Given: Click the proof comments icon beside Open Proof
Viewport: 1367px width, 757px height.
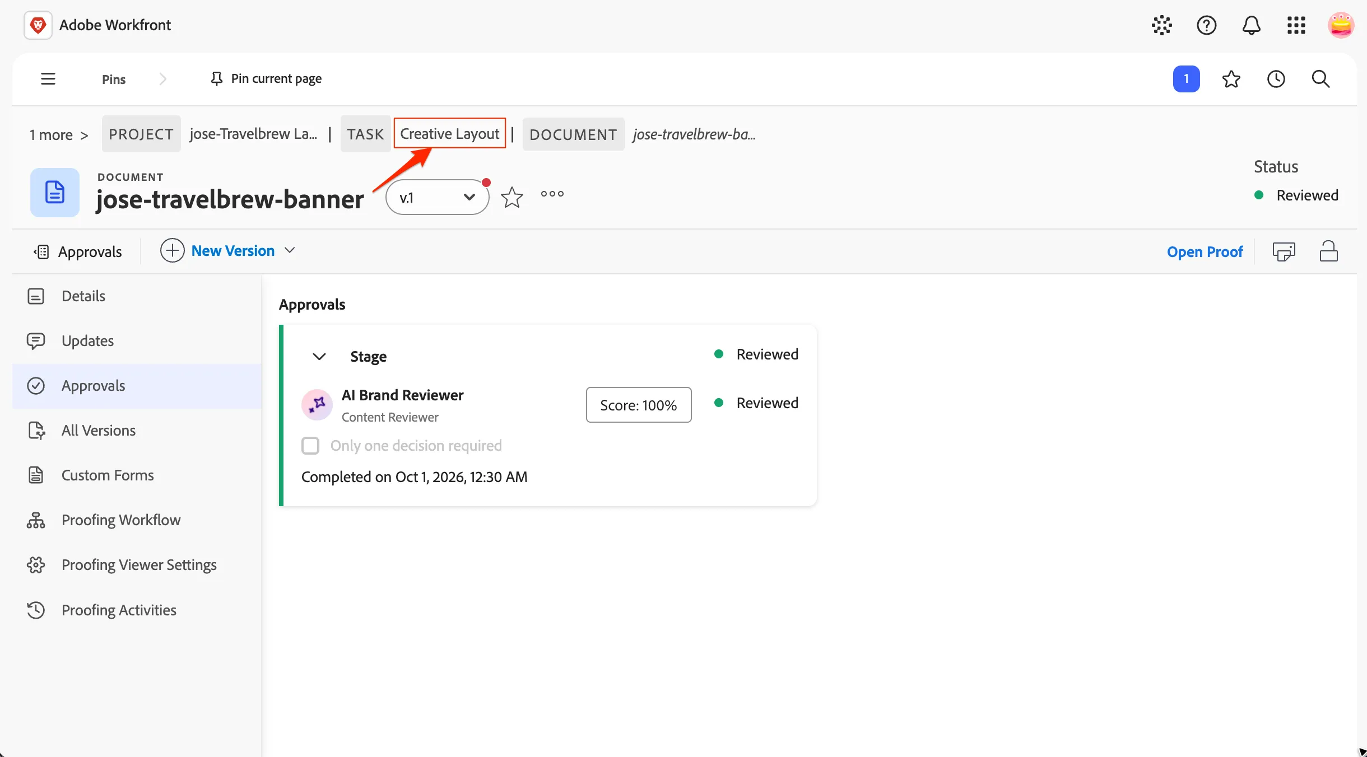Looking at the screenshot, I should click(1284, 251).
